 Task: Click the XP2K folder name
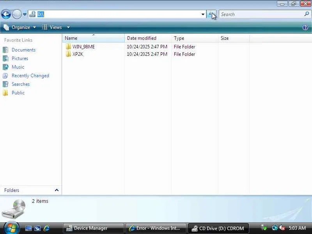pyautogui.click(x=78, y=54)
